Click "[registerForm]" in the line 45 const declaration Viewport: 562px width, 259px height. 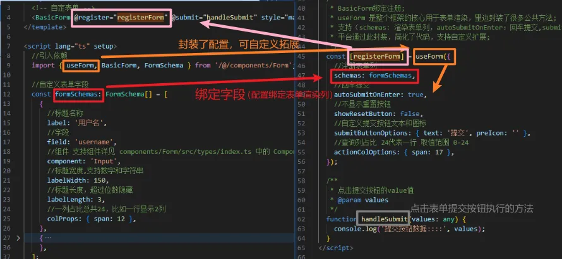[x=376, y=57]
